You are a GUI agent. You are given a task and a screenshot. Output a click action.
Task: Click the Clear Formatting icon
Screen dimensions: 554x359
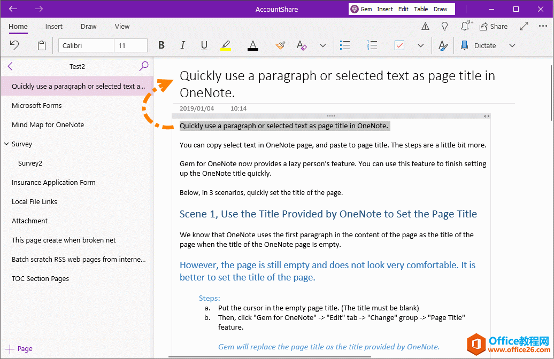(302, 45)
